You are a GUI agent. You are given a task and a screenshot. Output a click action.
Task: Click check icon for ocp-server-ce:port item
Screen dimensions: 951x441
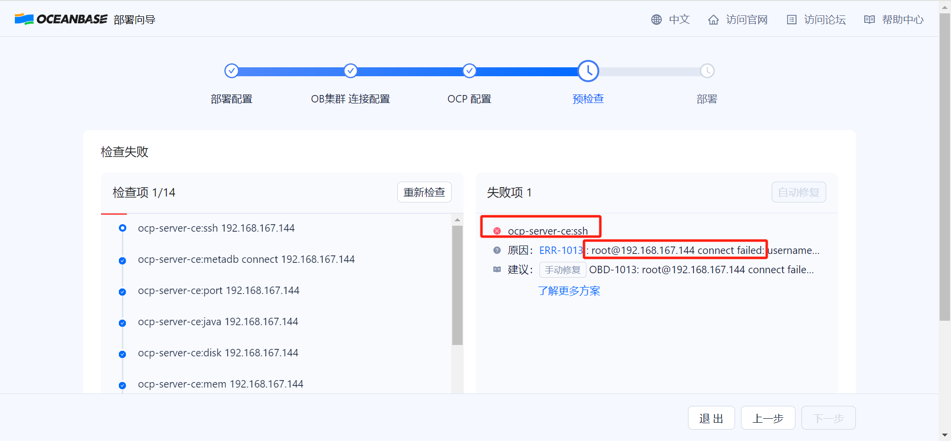[122, 292]
